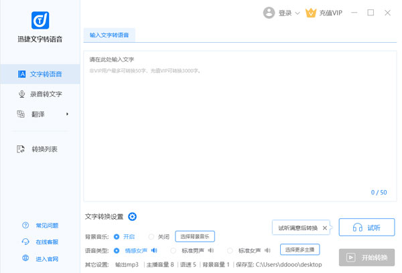The height and width of the screenshot is (273, 402).
Task: Play the 标准男声 voice sample speaker icon
Action: click(210, 250)
